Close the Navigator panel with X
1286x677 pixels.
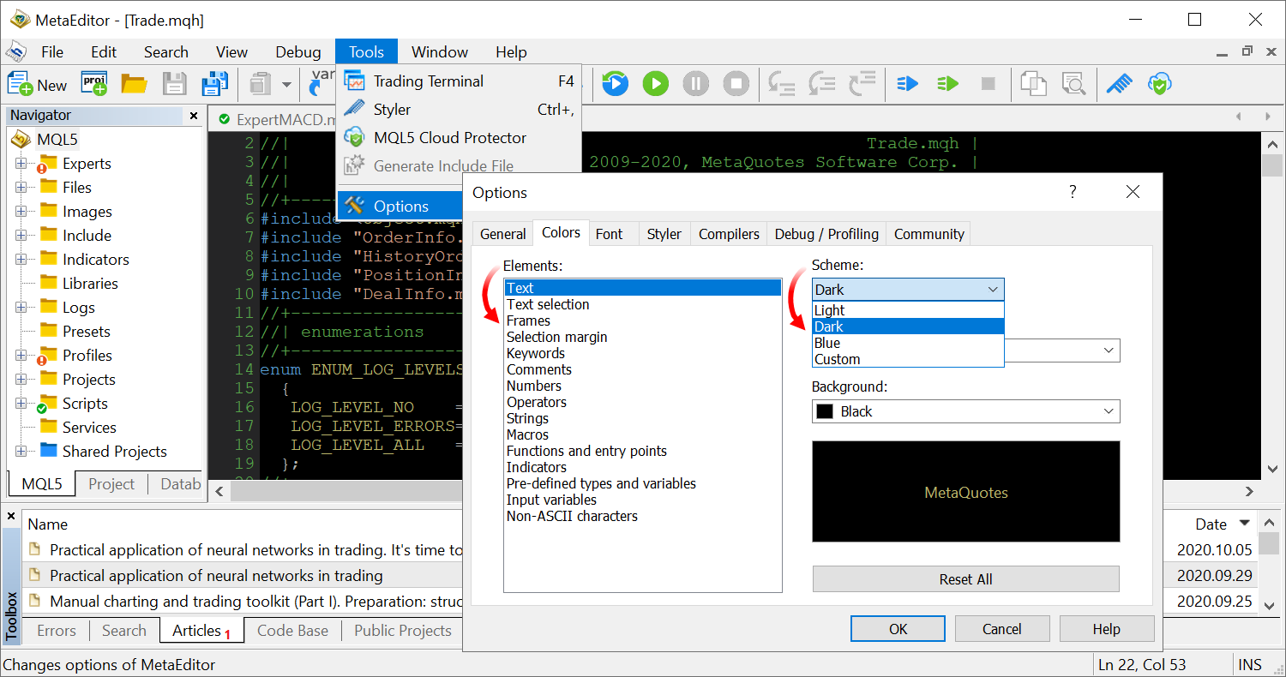click(x=194, y=115)
